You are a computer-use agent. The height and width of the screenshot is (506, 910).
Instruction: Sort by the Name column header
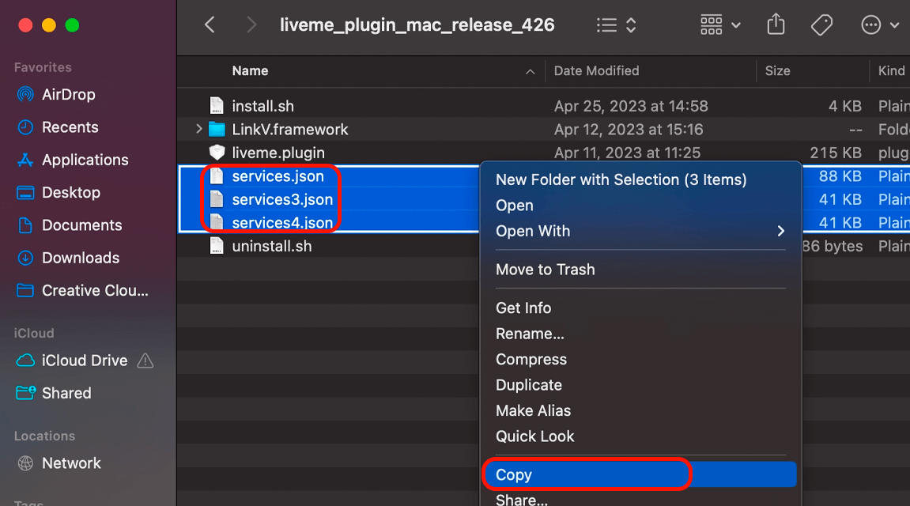(250, 71)
